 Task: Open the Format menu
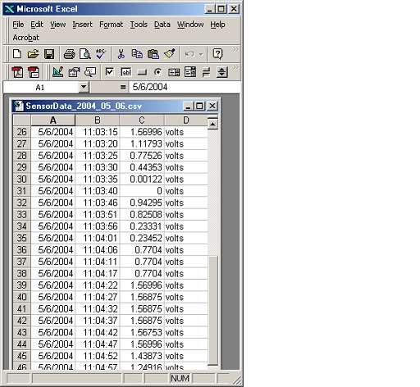pos(111,25)
